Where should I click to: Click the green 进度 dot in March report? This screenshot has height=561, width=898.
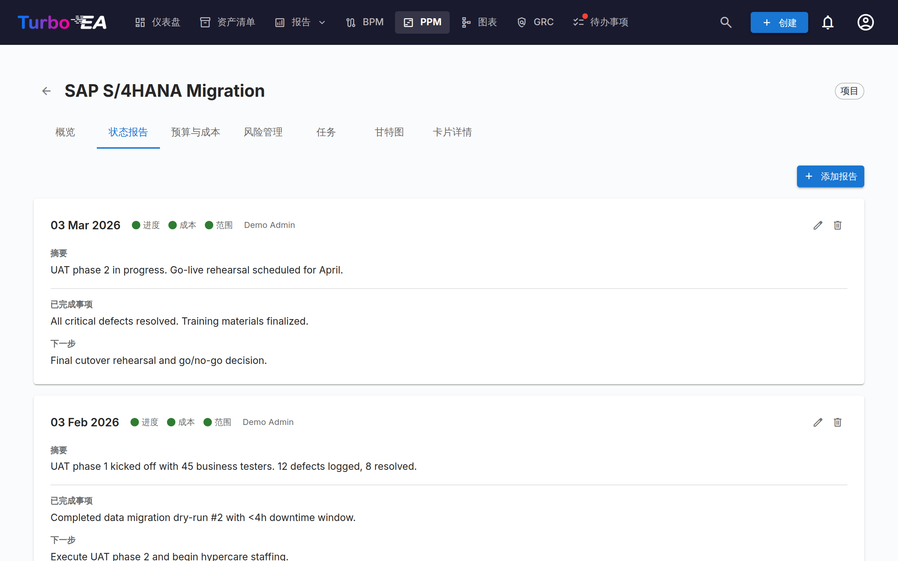[x=136, y=225]
